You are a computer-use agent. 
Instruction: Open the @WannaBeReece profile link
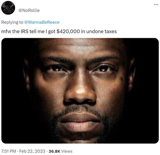(x=42, y=22)
